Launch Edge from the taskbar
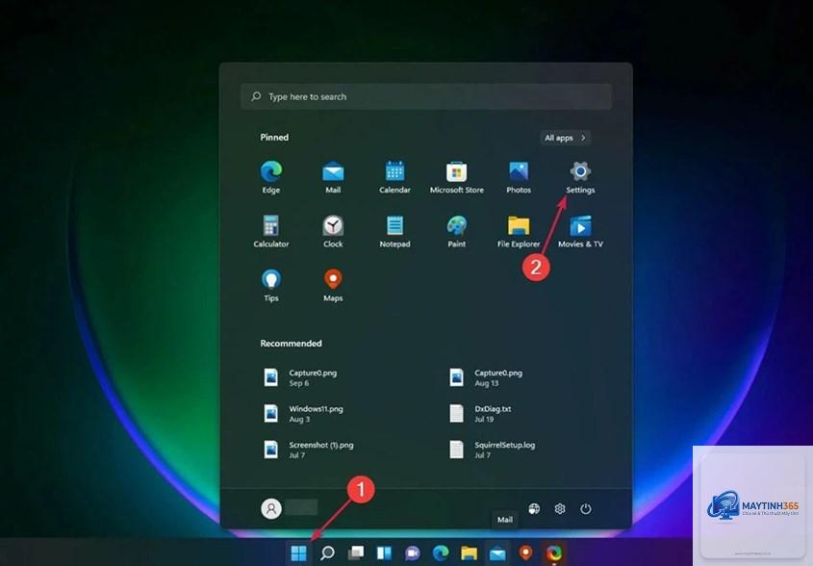This screenshot has height=566, width=813. pyautogui.click(x=441, y=553)
